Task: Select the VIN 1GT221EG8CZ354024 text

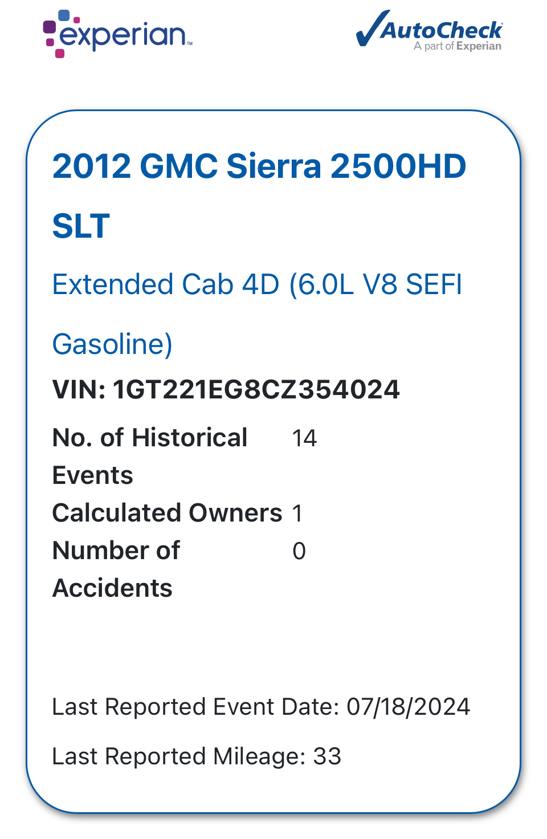Action: [226, 390]
